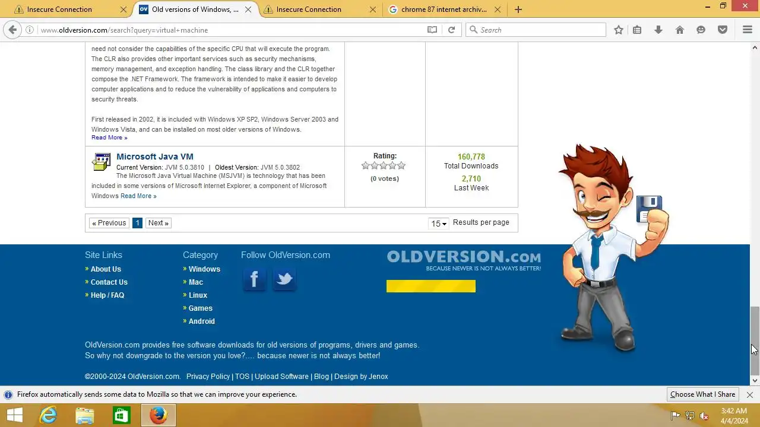This screenshot has height=427, width=760.
Task: Open the Pocket icon
Action: [723, 30]
